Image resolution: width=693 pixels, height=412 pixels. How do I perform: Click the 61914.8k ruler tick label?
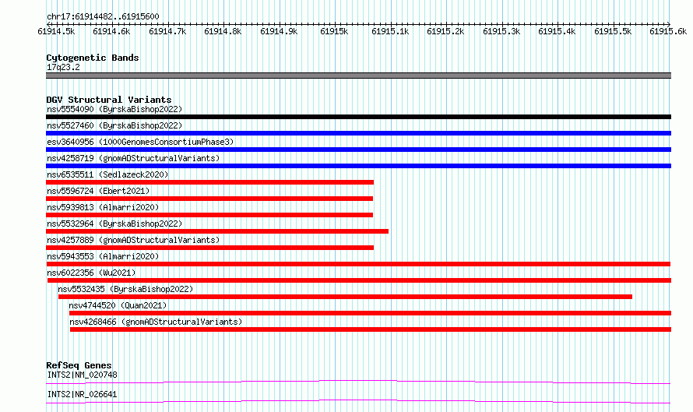(223, 31)
